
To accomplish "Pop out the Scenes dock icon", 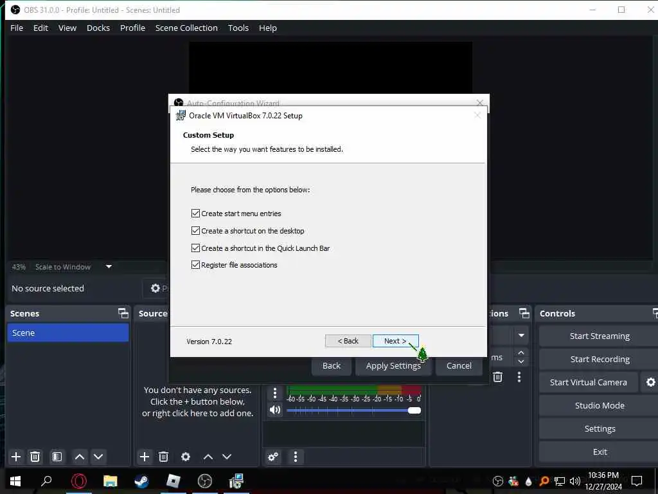I will [123, 313].
